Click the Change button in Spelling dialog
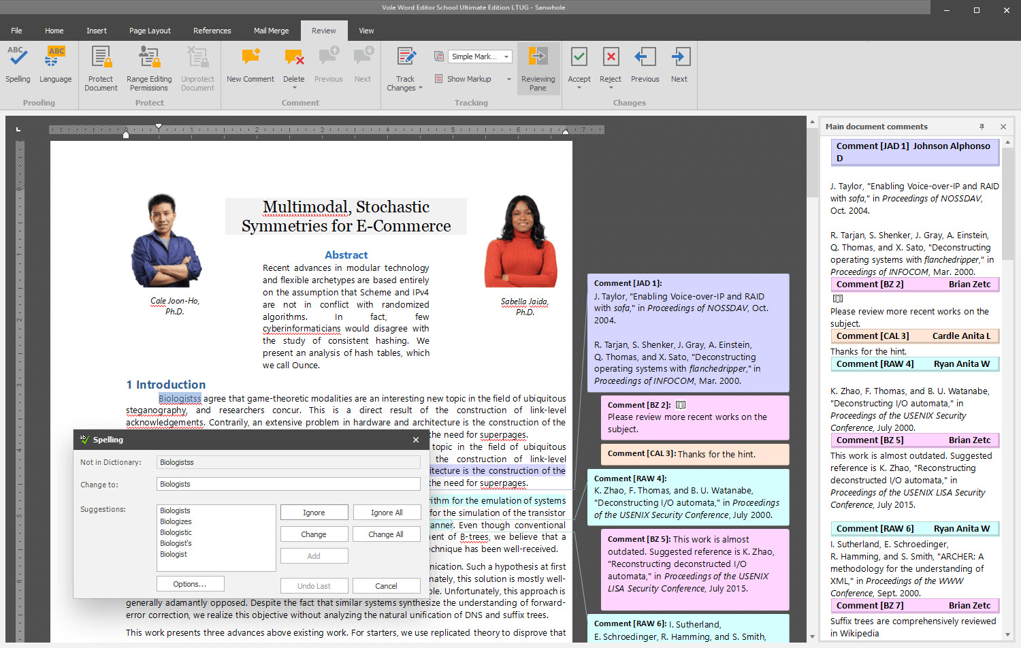The image size is (1021, 648). pos(314,534)
